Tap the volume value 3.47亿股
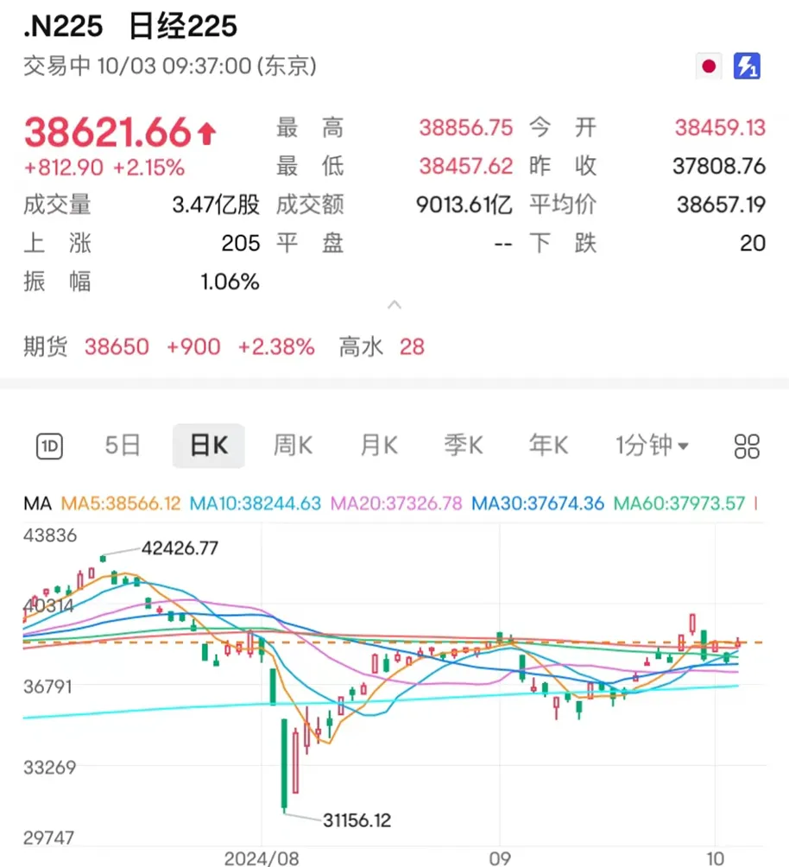The image size is (789, 867). 216,206
